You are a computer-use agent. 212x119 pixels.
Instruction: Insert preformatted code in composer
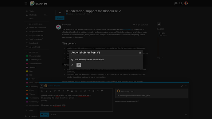pos(63,91)
